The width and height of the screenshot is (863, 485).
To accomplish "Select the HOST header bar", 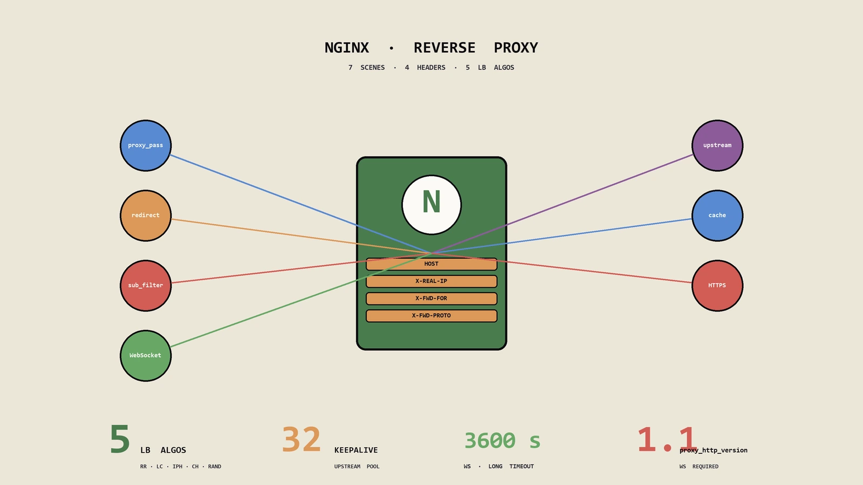I will tap(432, 264).
